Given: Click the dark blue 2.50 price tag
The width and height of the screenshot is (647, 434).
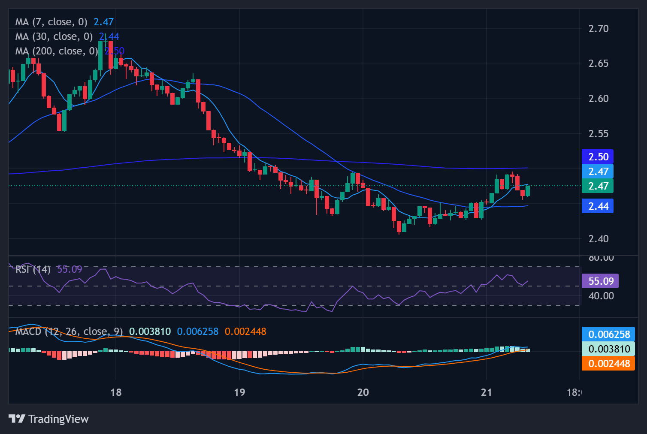Looking at the screenshot, I should pos(598,157).
